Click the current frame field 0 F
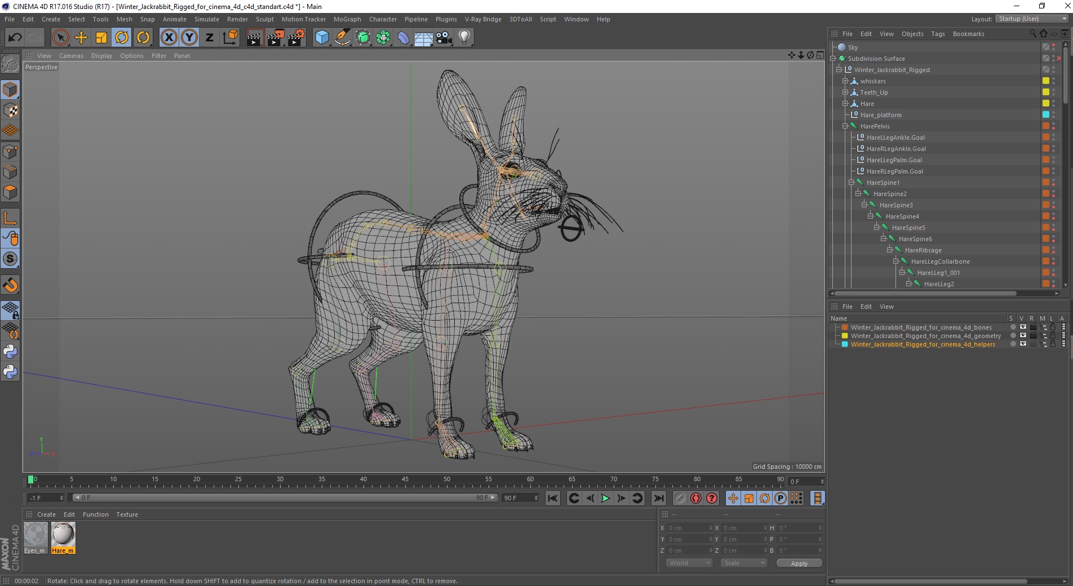 click(x=806, y=482)
